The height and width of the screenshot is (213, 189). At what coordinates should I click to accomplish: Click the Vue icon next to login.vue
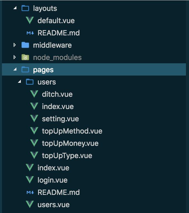[29, 180]
